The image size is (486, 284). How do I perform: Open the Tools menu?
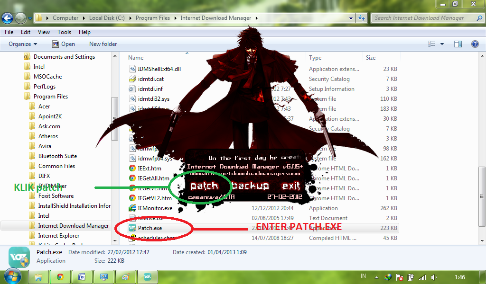point(64,32)
